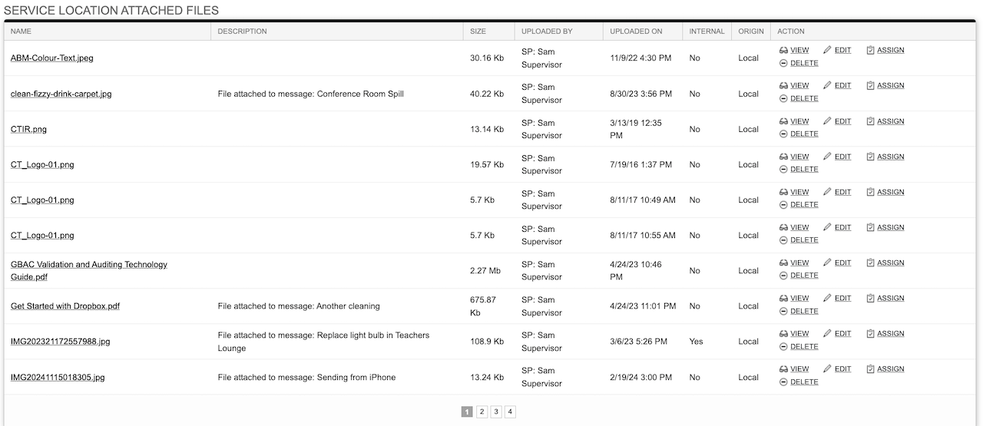This screenshot has width=983, height=426.
Task: Sort by the Size column header
Action: (x=478, y=31)
